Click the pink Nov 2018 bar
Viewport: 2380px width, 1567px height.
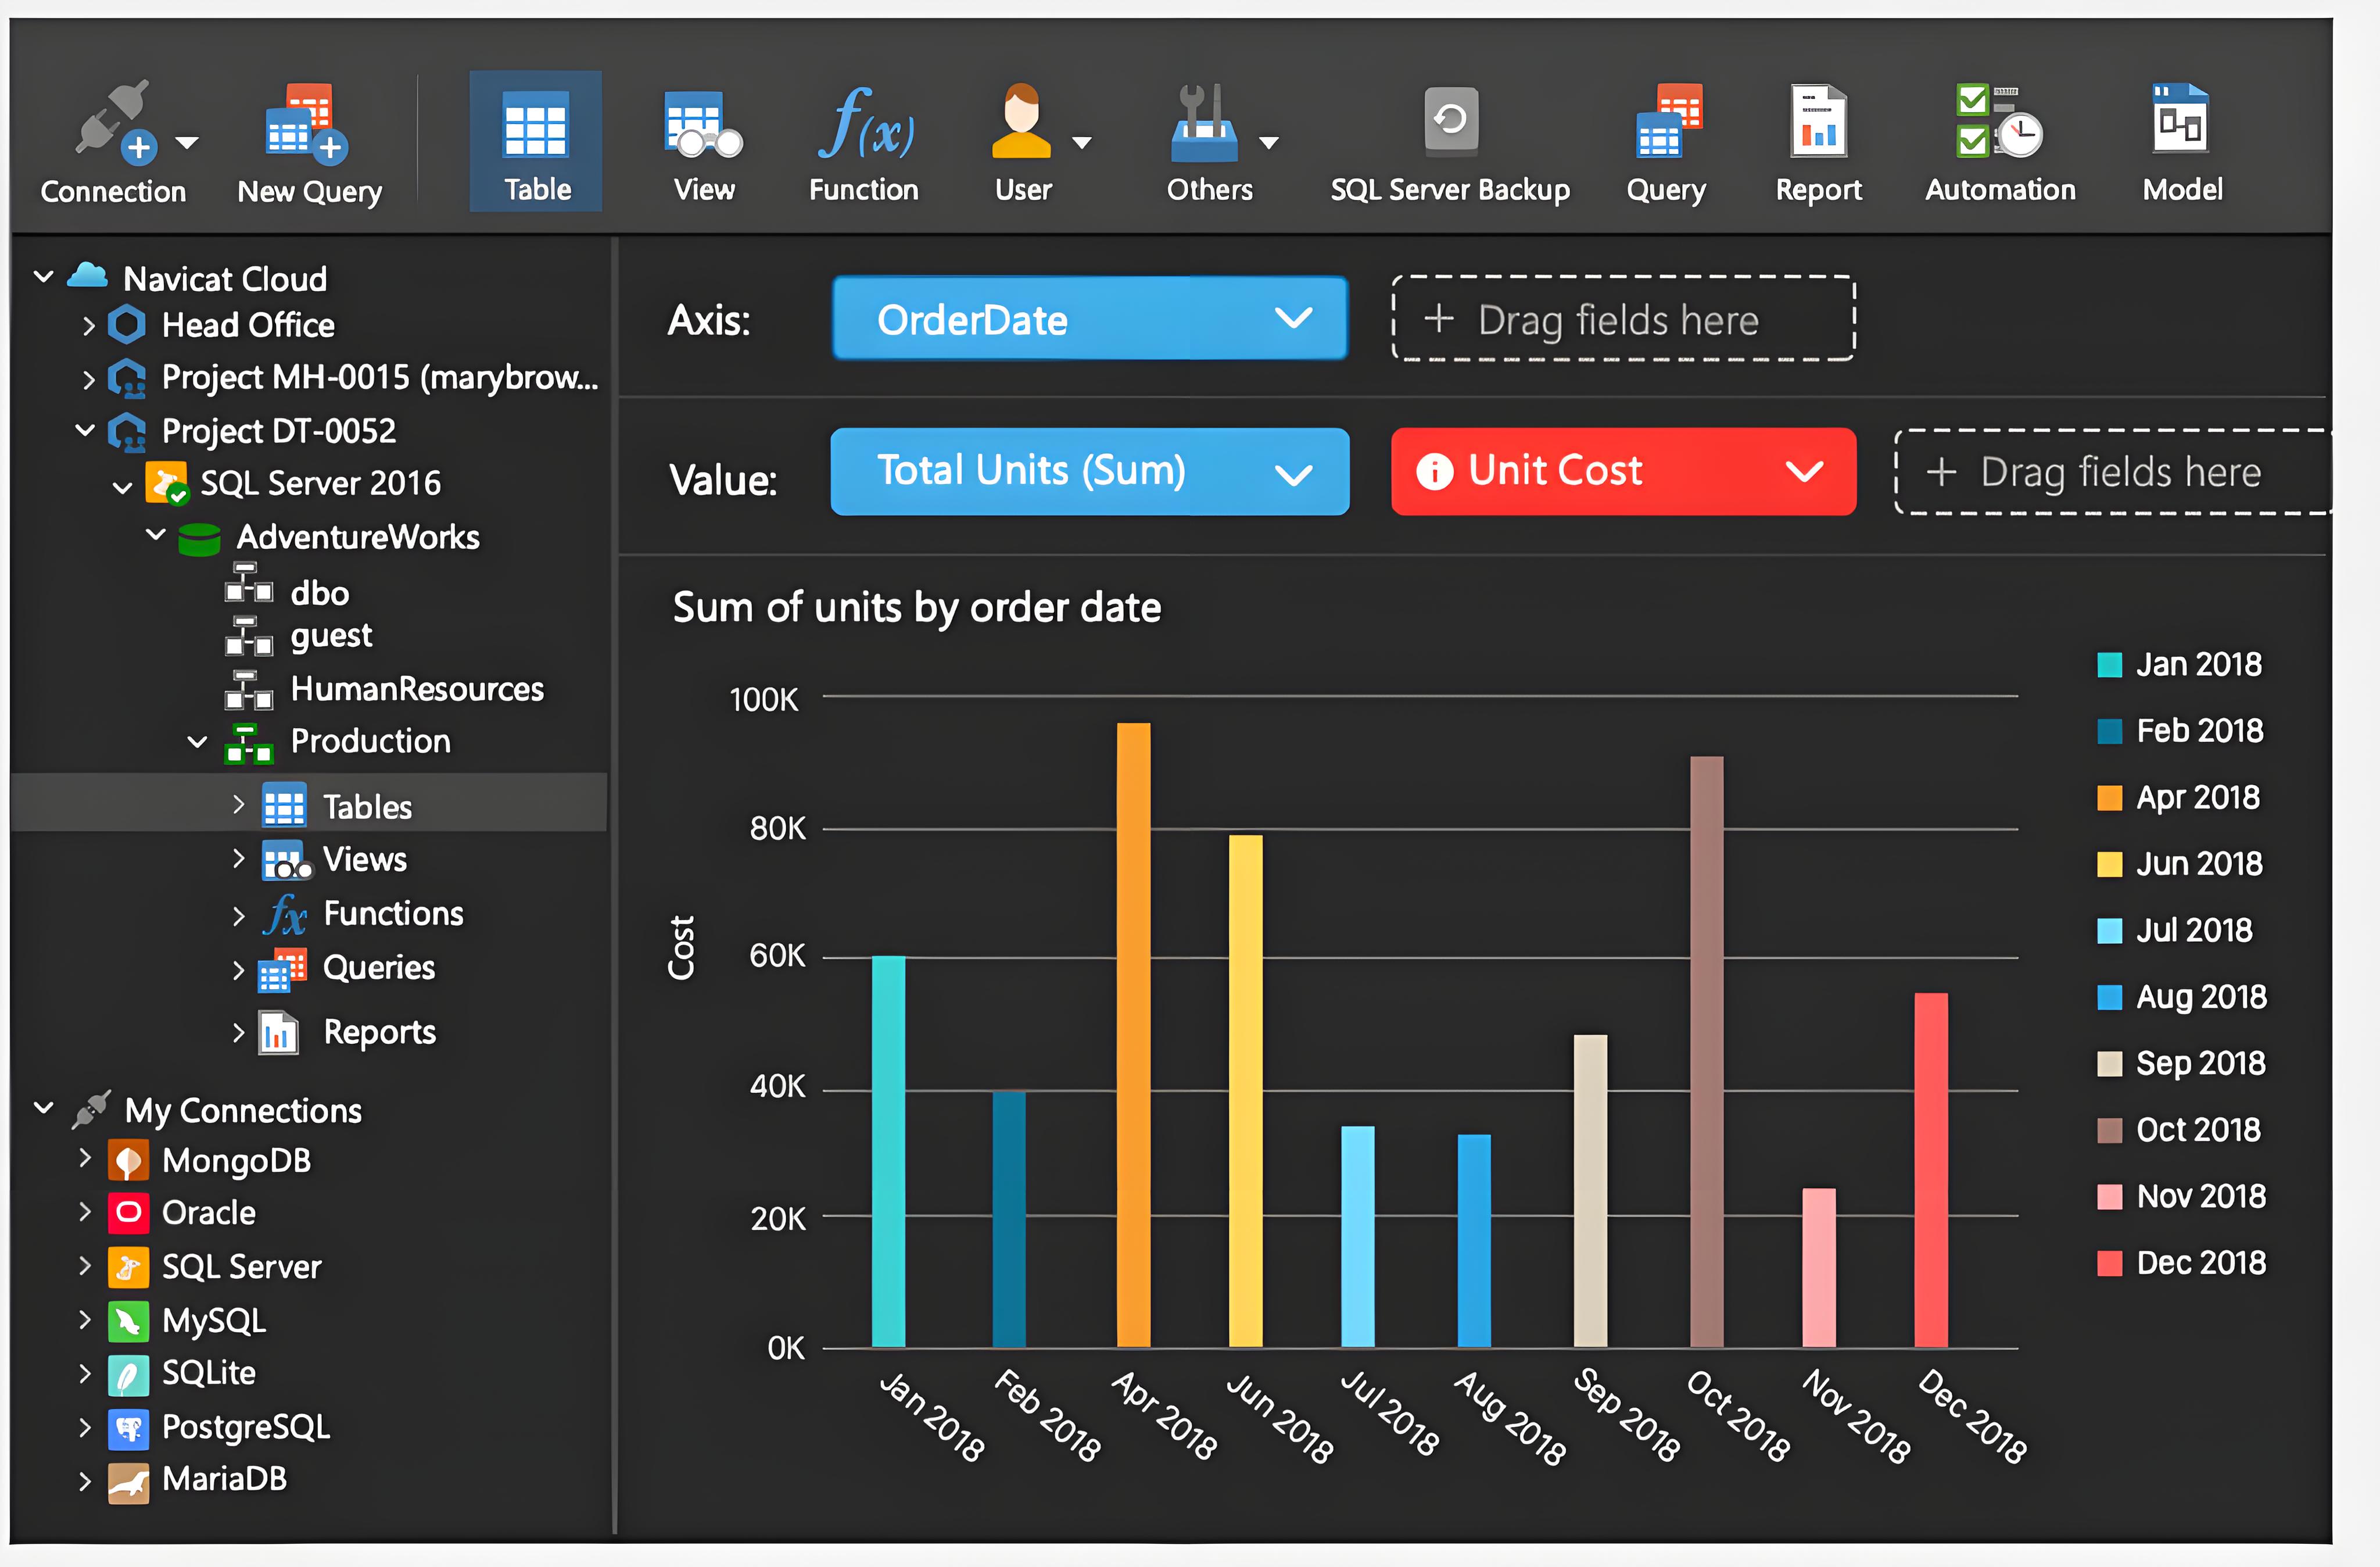pyautogui.click(x=1818, y=1268)
